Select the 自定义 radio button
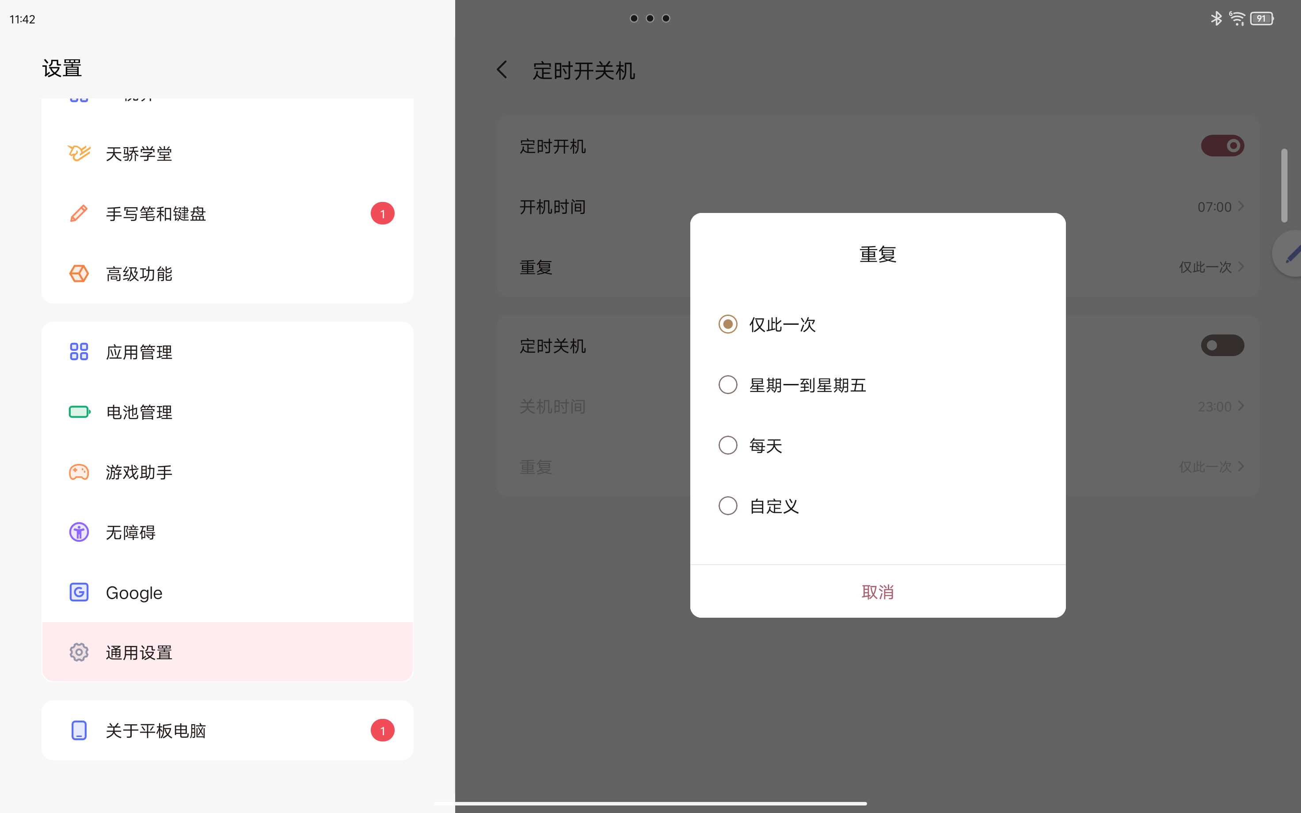The width and height of the screenshot is (1301, 813). click(728, 505)
